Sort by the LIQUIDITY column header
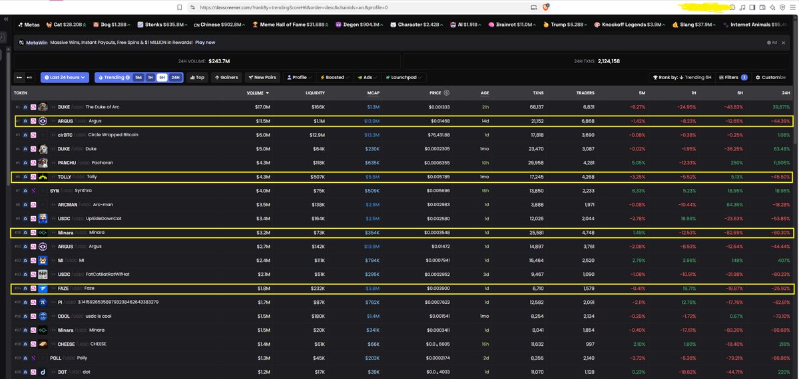 pyautogui.click(x=315, y=93)
